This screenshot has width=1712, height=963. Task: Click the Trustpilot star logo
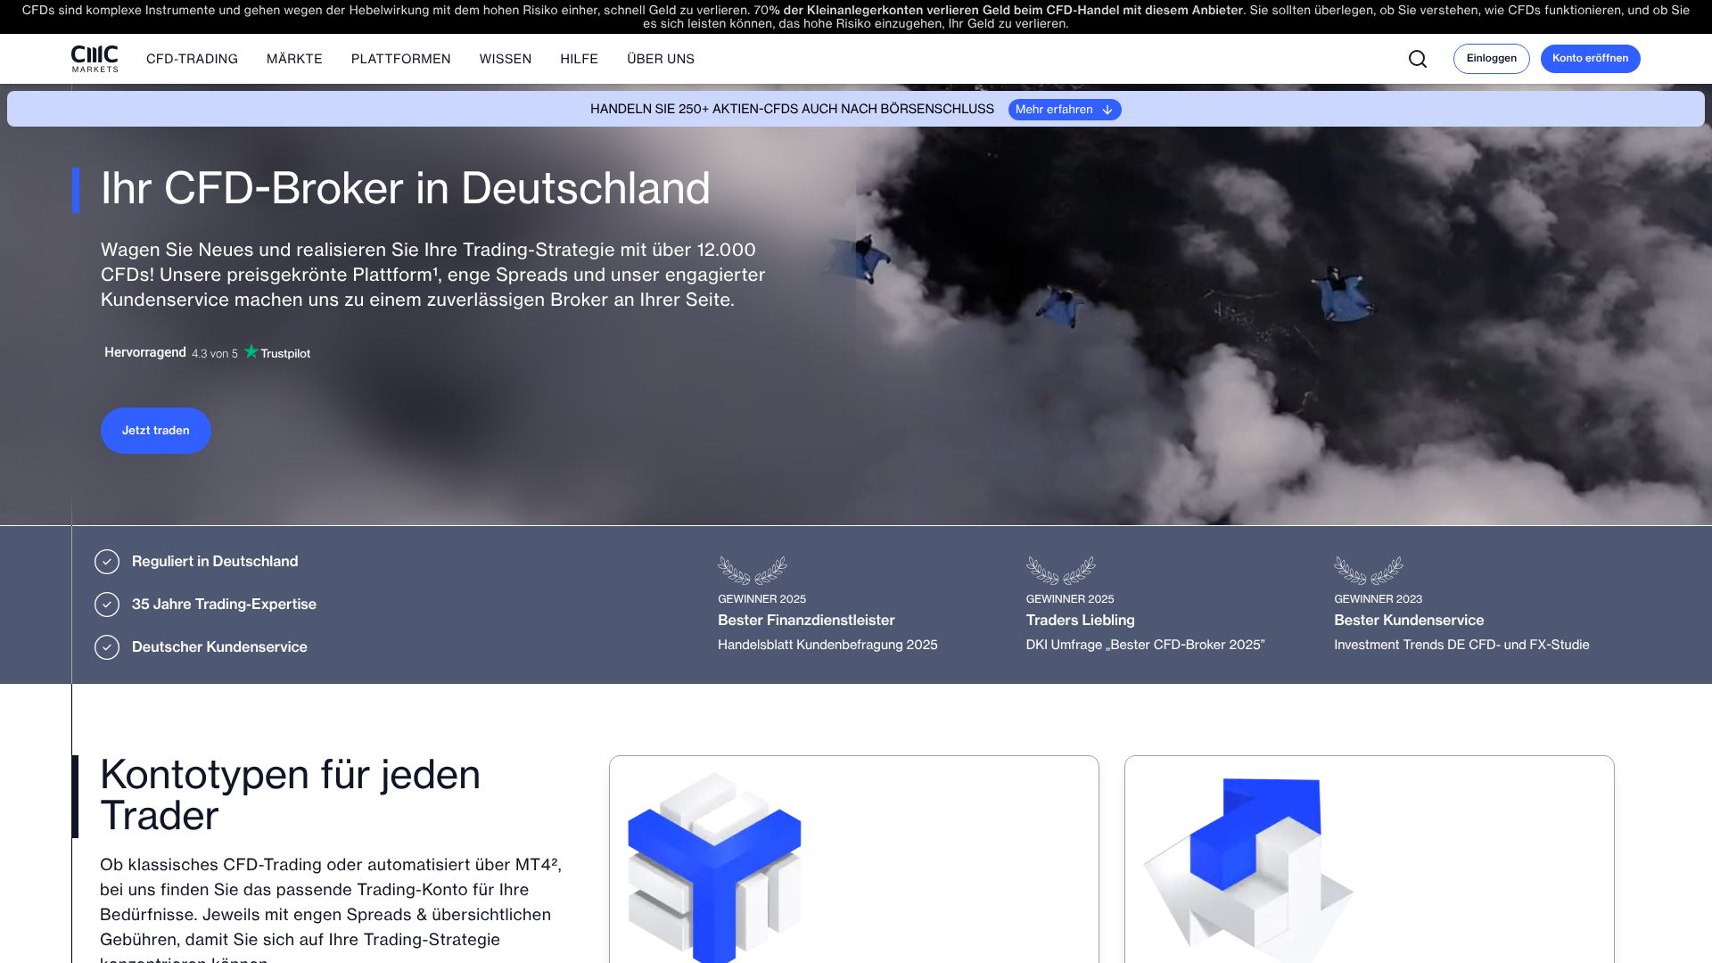pyautogui.click(x=251, y=352)
